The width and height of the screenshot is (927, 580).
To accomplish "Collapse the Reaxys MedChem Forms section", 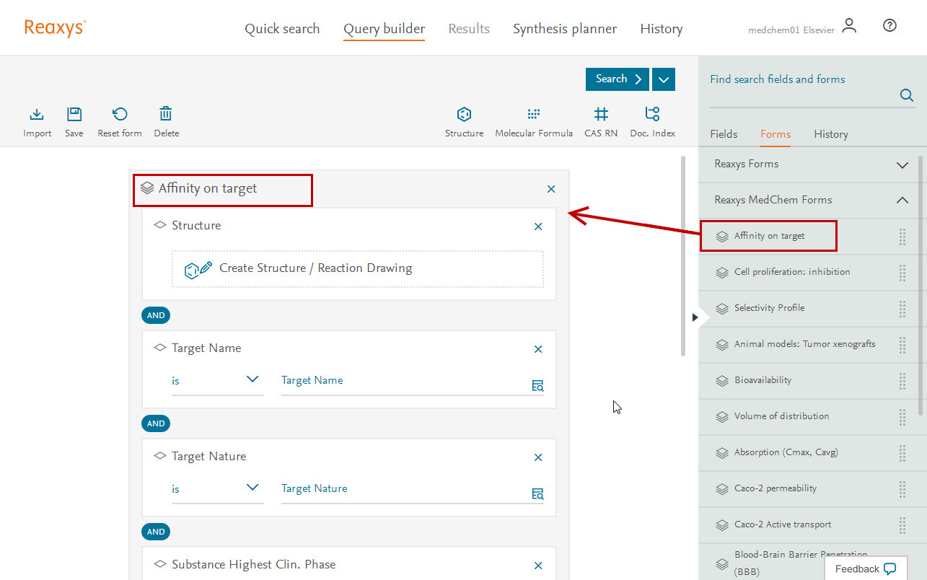I will [x=902, y=201].
